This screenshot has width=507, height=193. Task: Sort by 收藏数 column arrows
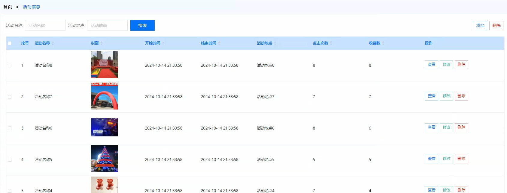383,43
